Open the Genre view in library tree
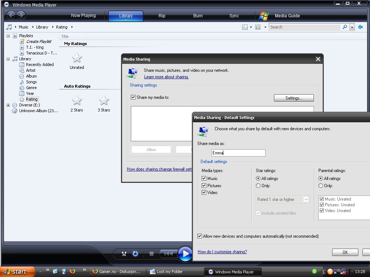 tap(31, 88)
